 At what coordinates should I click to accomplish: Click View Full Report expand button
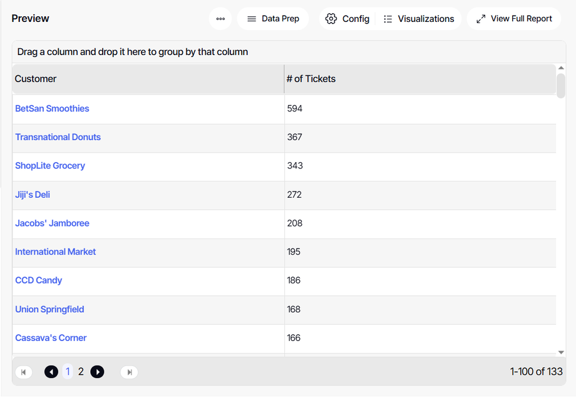coord(514,19)
